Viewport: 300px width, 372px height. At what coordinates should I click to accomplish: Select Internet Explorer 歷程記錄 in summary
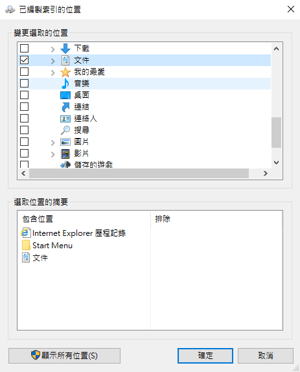(74, 233)
